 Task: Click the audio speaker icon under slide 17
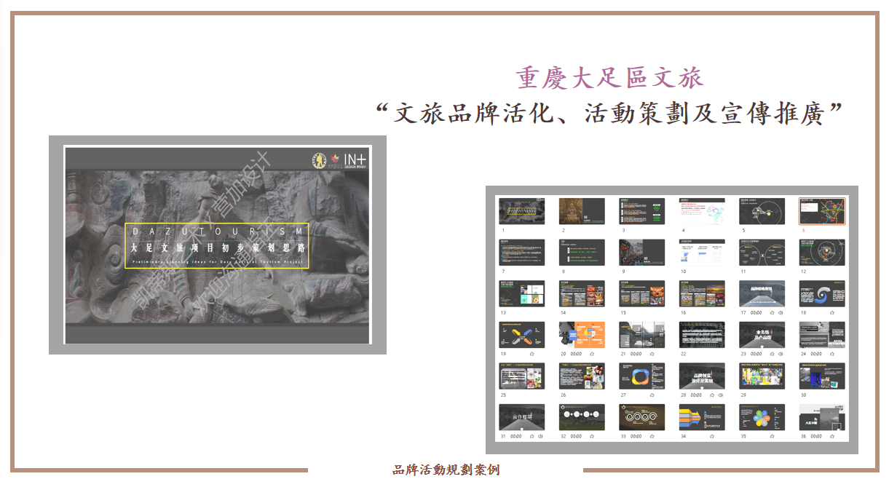point(781,312)
